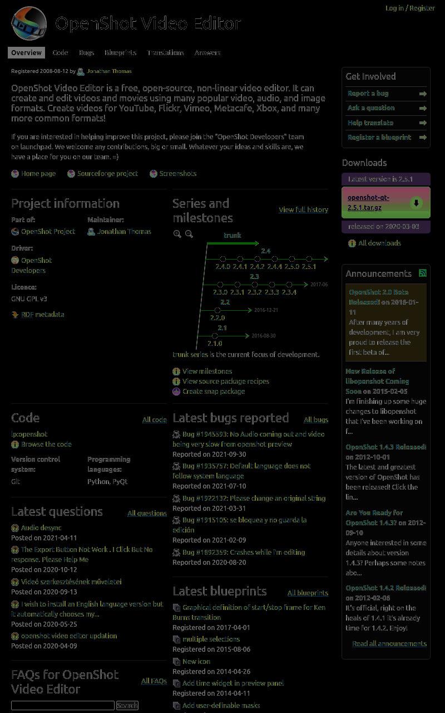Switch to the Overview tab

pos(26,53)
